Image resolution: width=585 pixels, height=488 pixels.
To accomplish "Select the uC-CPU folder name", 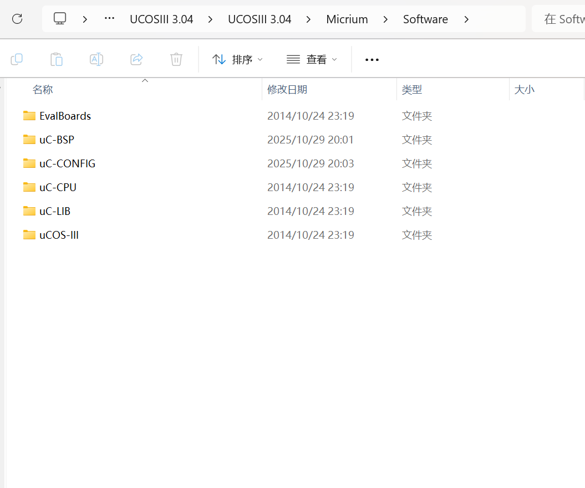I will [58, 188].
